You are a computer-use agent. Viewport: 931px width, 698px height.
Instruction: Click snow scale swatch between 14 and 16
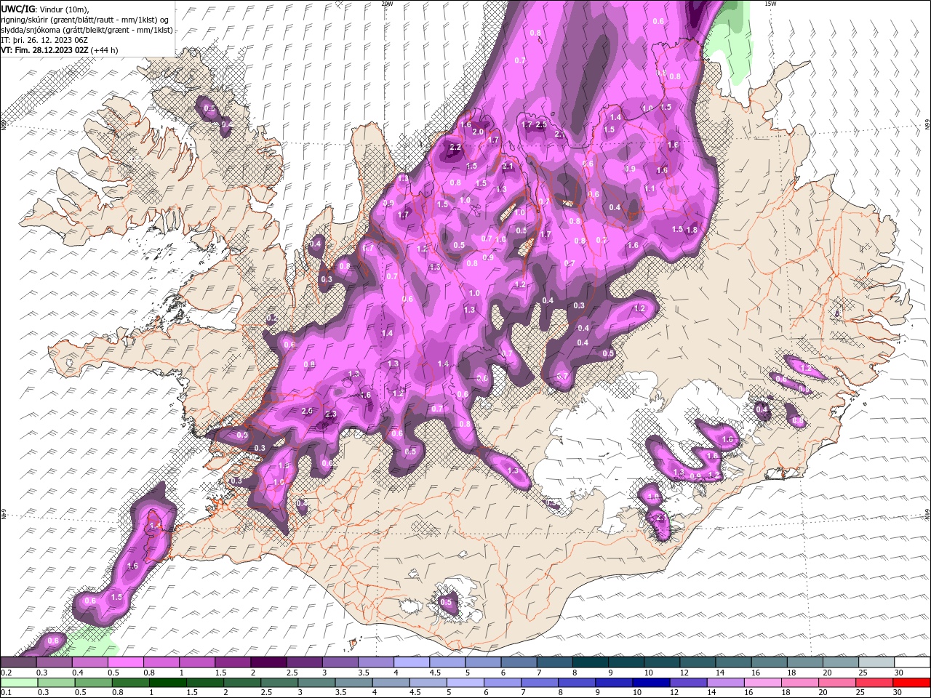point(734,662)
